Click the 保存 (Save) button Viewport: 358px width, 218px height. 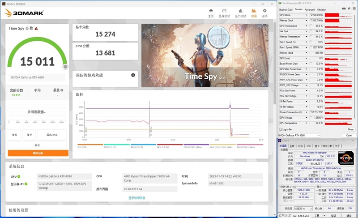29,135
